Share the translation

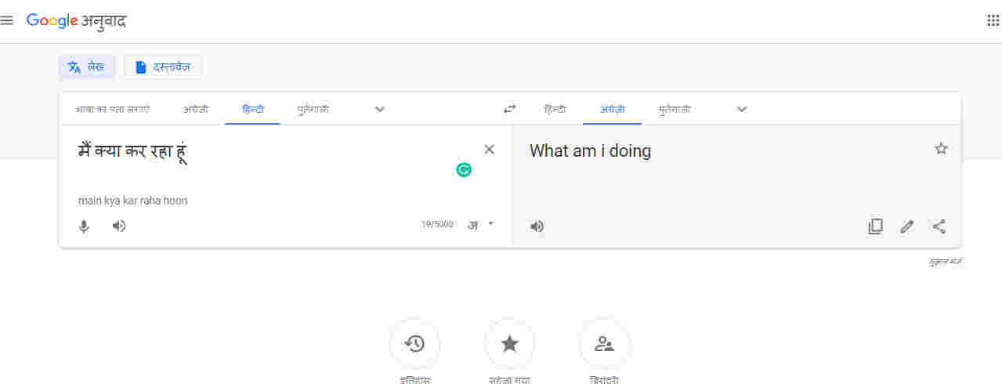click(939, 226)
